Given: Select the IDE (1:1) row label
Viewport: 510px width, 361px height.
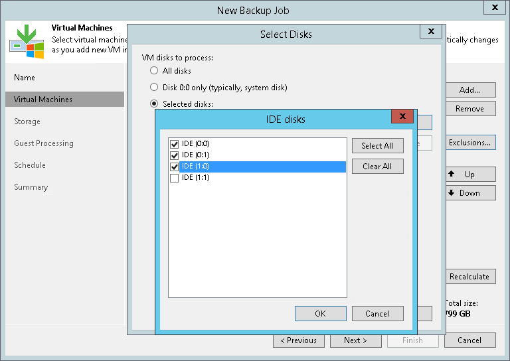Looking at the screenshot, I should click(195, 178).
